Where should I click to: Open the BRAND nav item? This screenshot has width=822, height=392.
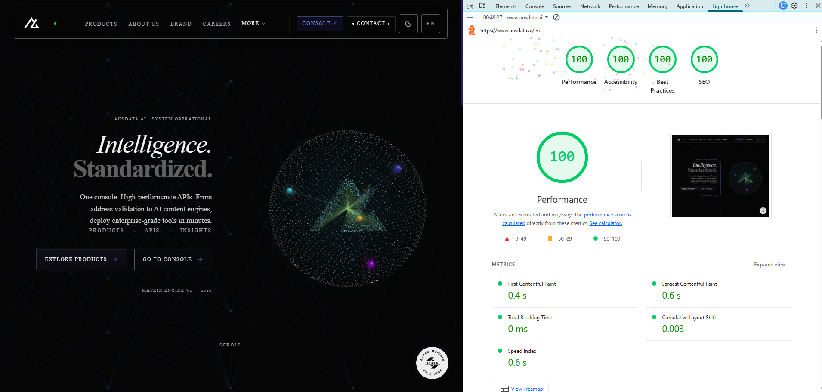[x=181, y=24]
